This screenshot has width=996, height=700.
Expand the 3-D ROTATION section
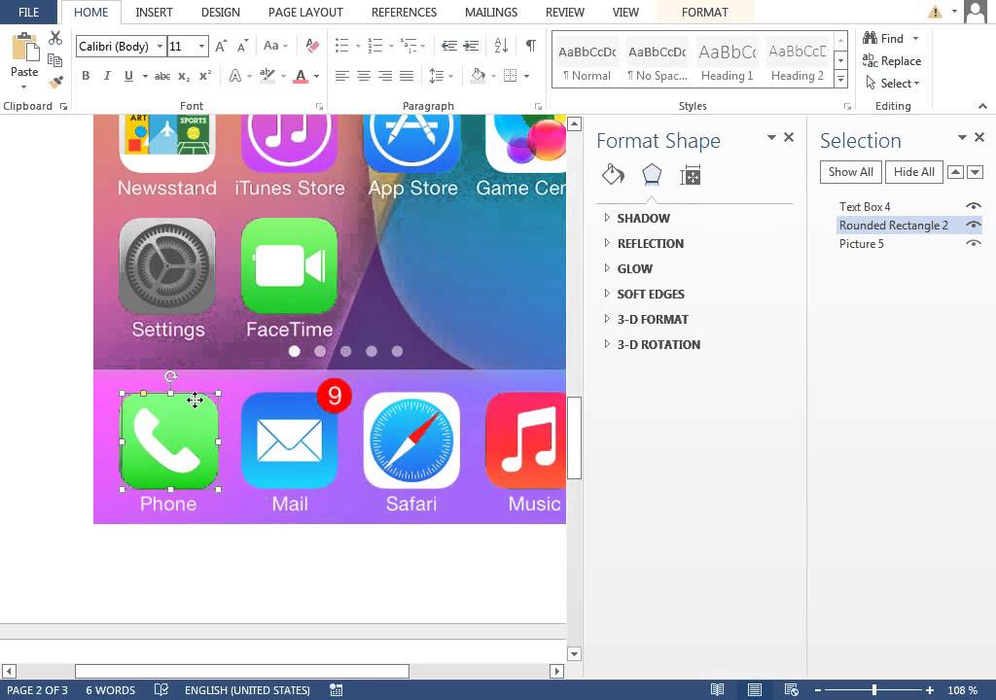coord(660,344)
